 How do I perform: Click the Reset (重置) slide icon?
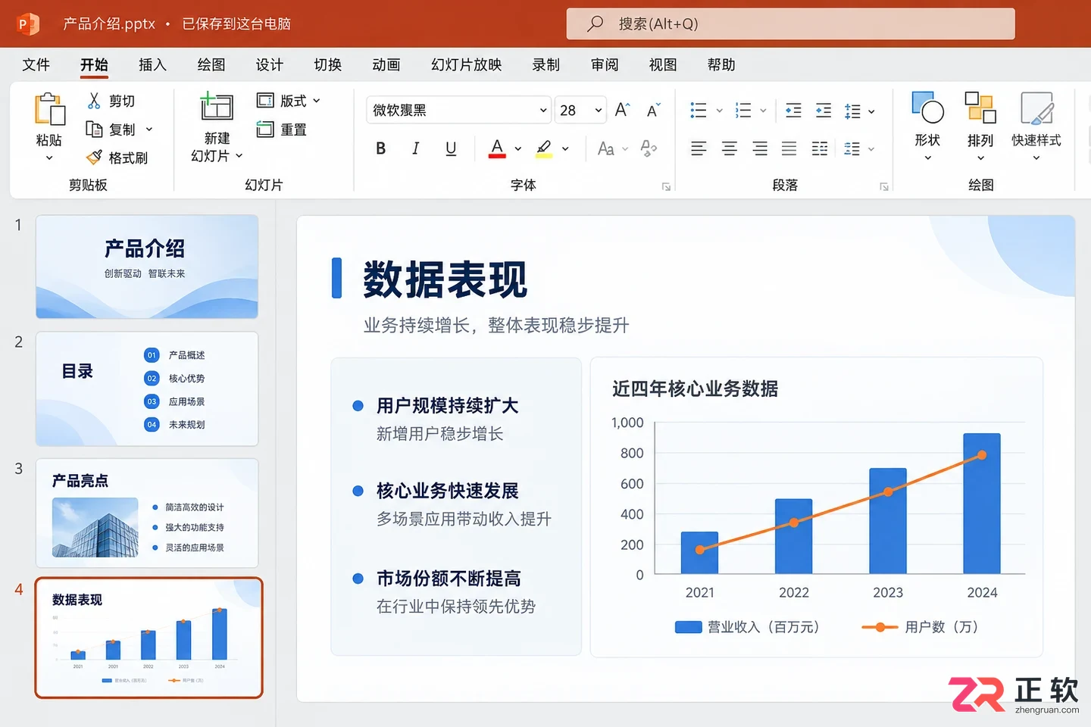264,129
